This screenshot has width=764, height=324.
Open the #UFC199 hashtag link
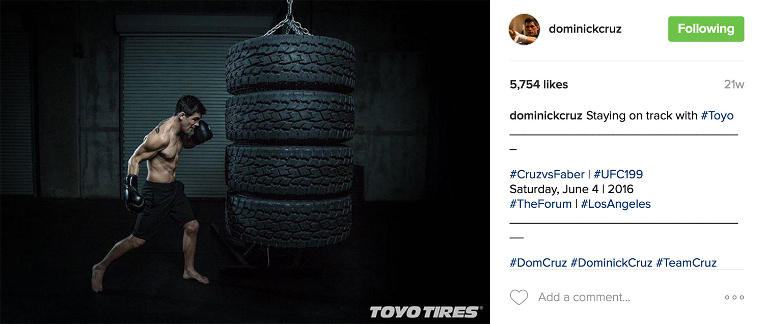[618, 174]
